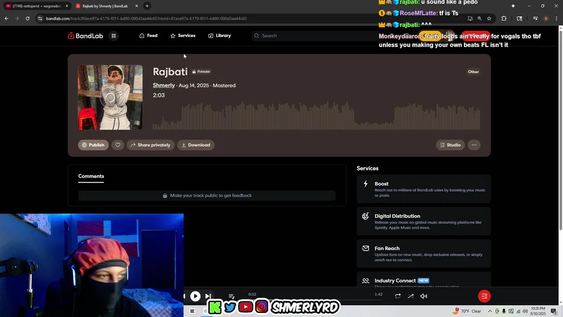Play the track in bottom player
The image size is (563, 317).
point(195,296)
